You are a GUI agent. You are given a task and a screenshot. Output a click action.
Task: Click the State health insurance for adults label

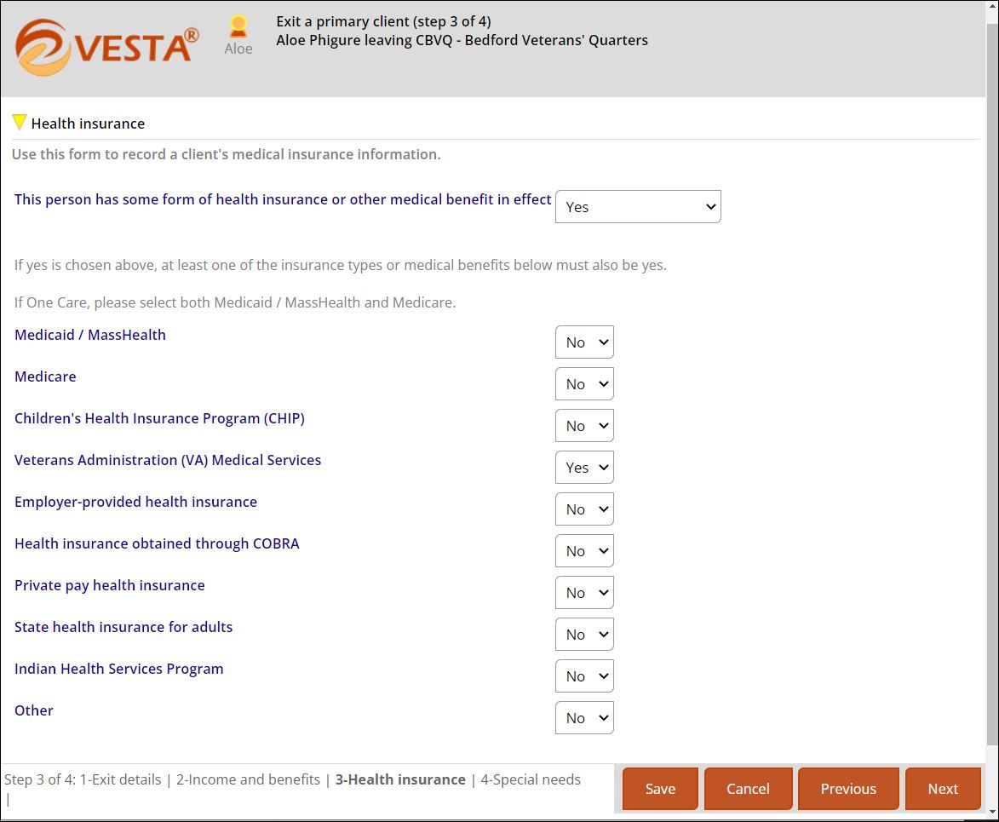(x=123, y=627)
